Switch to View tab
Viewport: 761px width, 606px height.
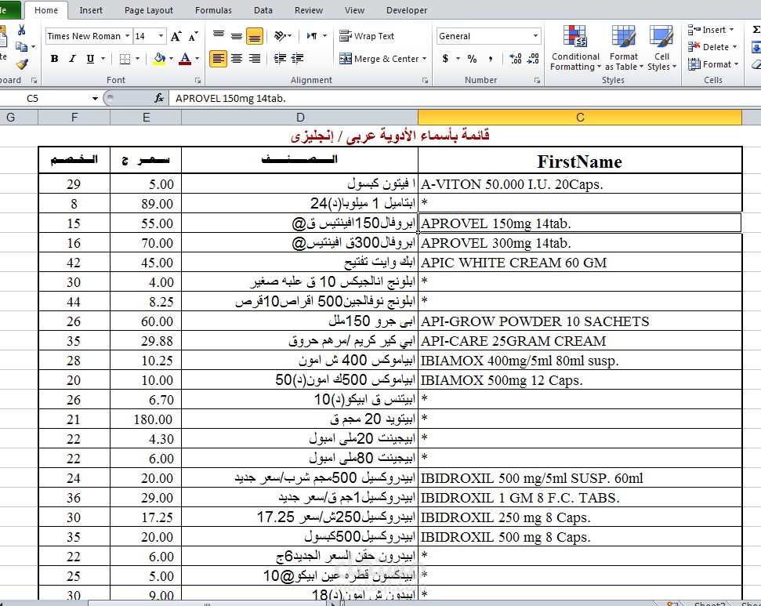pos(354,10)
